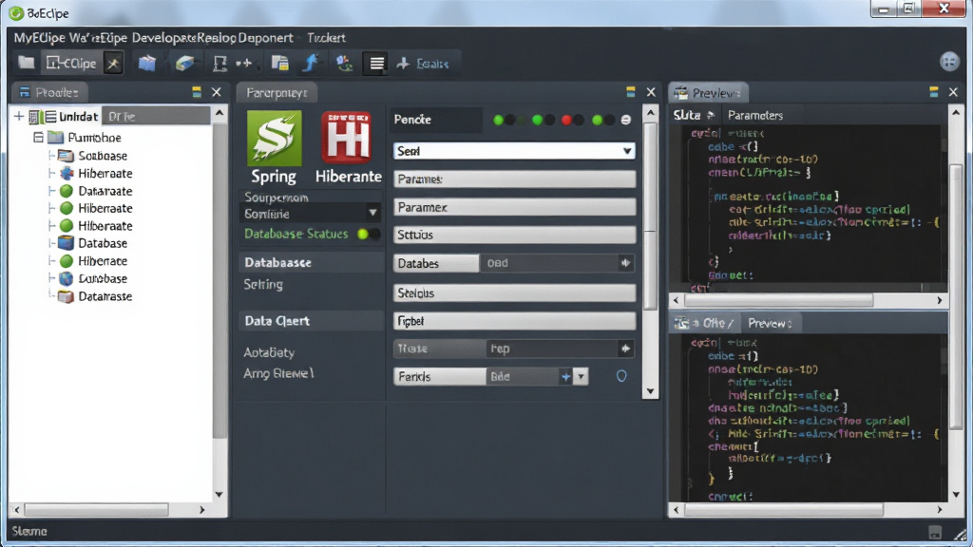The height and width of the screenshot is (547, 973).
Task: Click the blue book toolbar icon
Action: click(x=147, y=64)
